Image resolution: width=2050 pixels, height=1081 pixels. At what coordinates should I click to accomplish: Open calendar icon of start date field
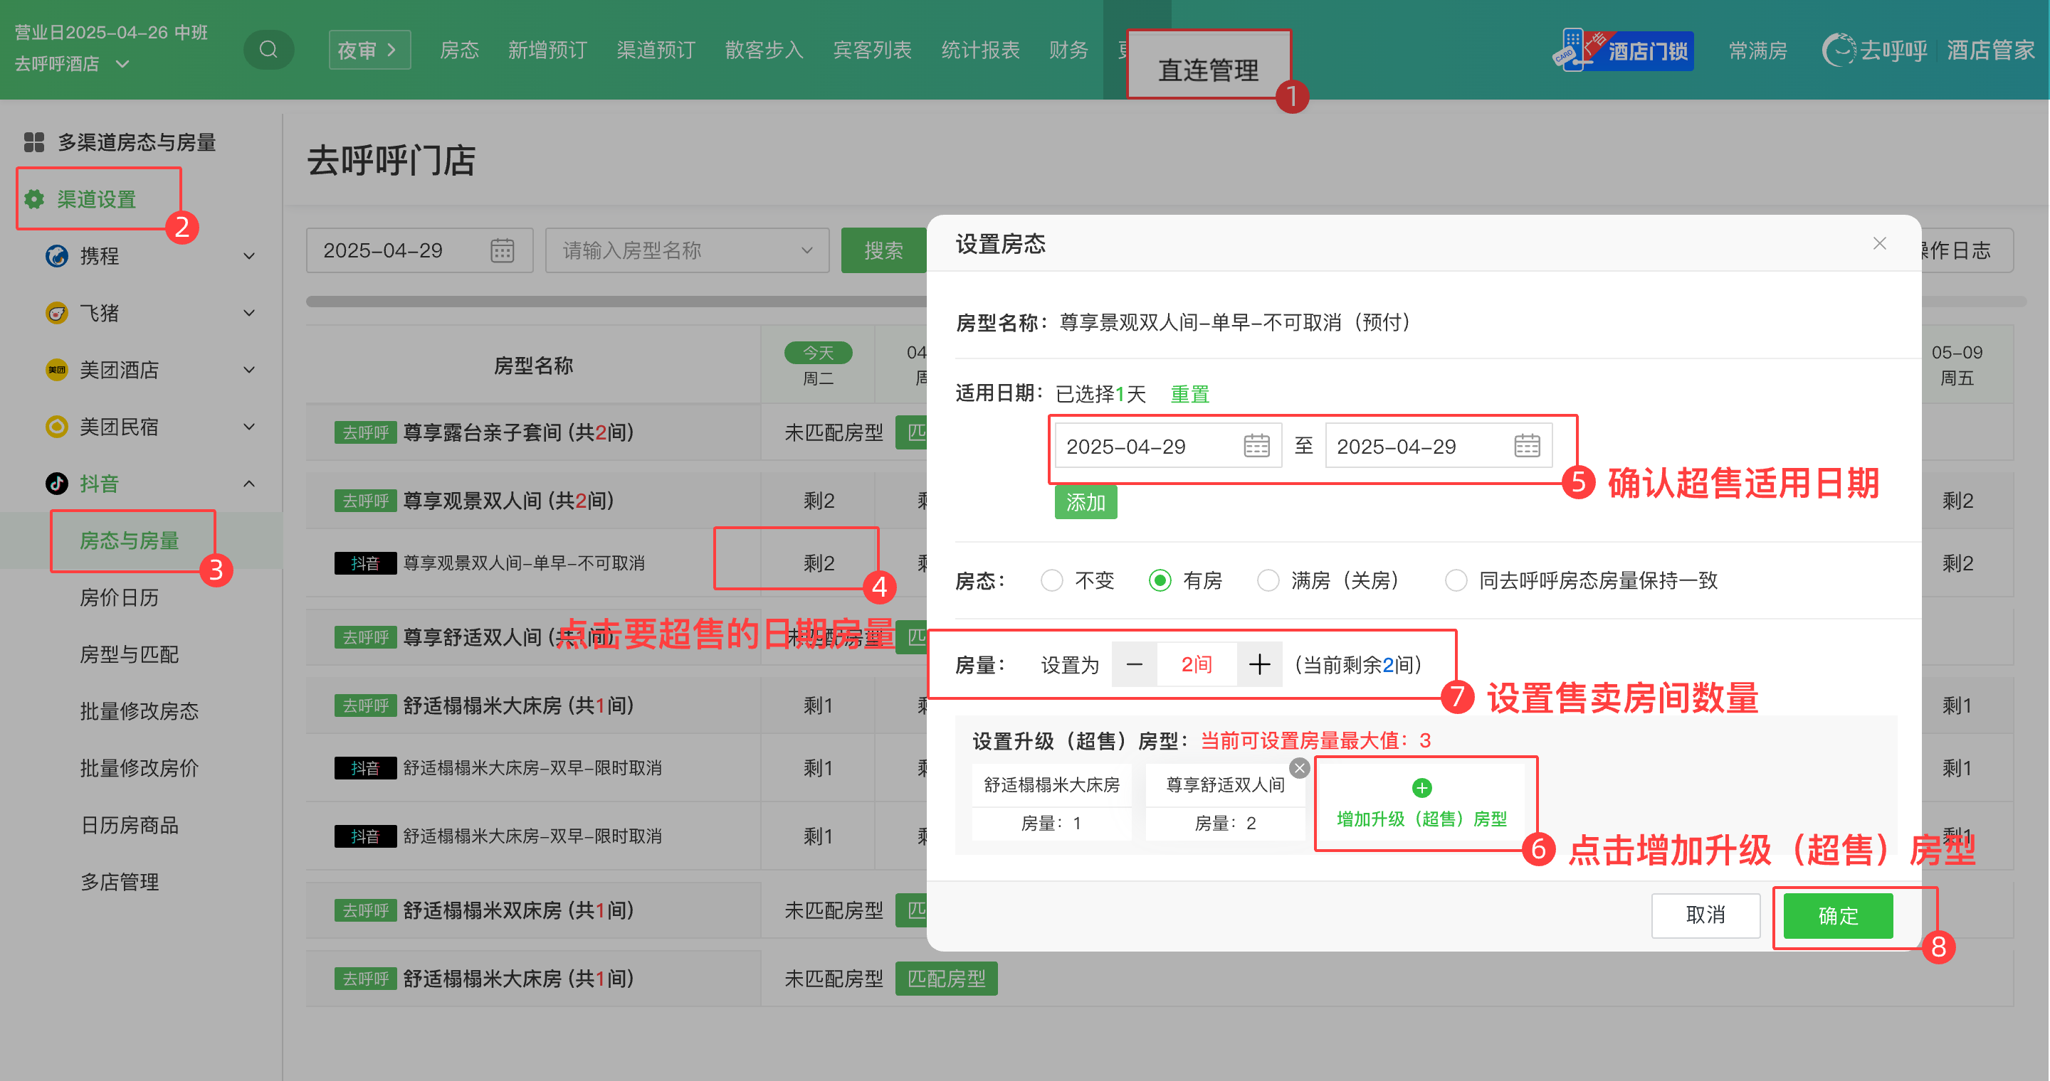(1256, 446)
